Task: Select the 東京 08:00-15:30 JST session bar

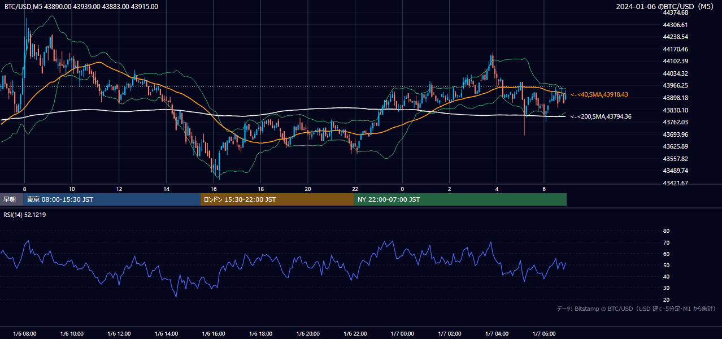Action: (112, 199)
